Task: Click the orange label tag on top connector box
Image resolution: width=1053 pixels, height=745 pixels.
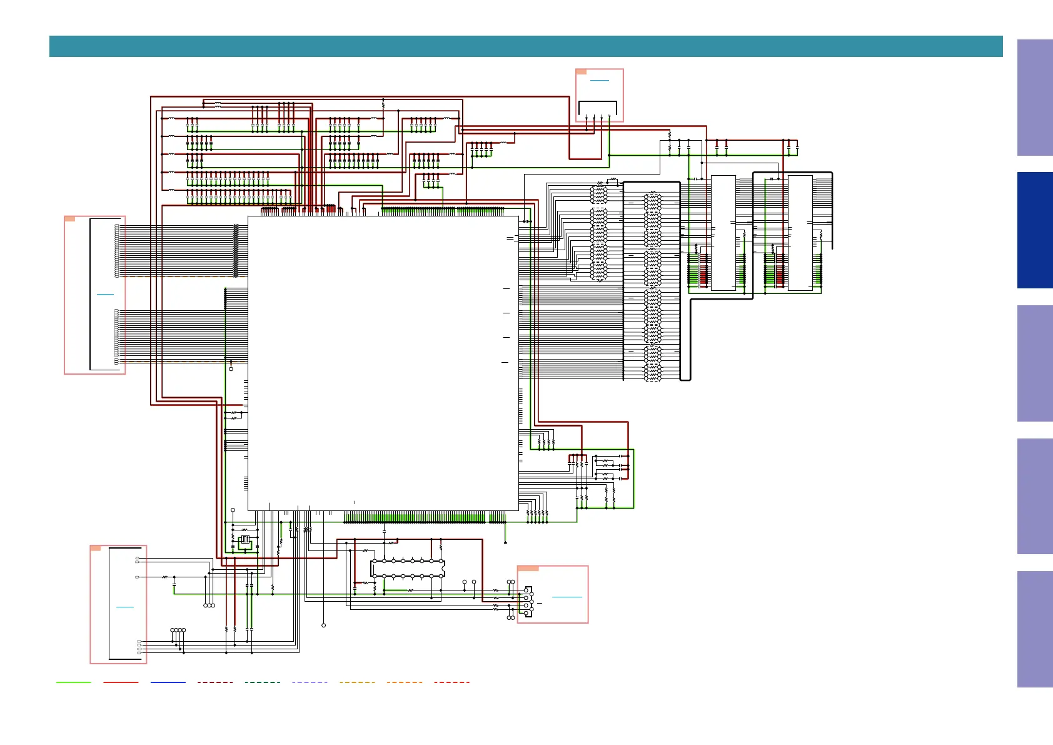Action: click(581, 72)
